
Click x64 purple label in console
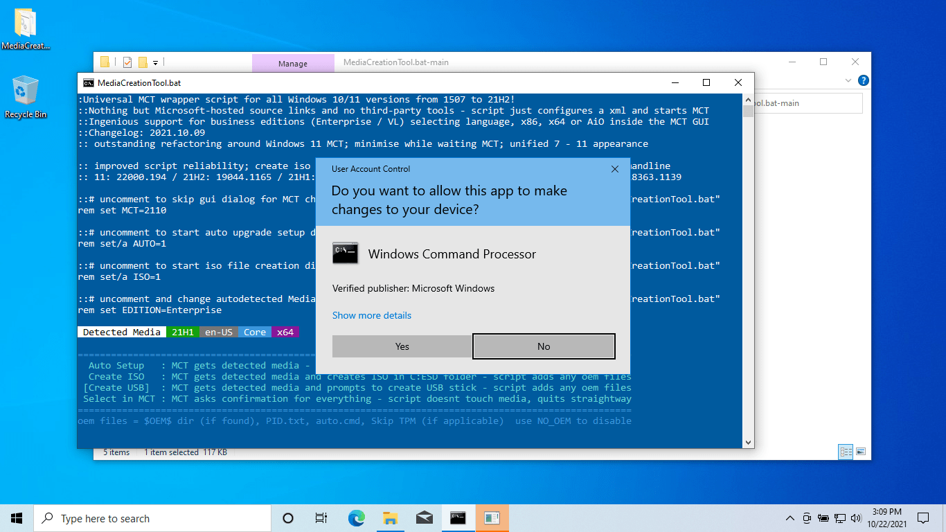285,332
